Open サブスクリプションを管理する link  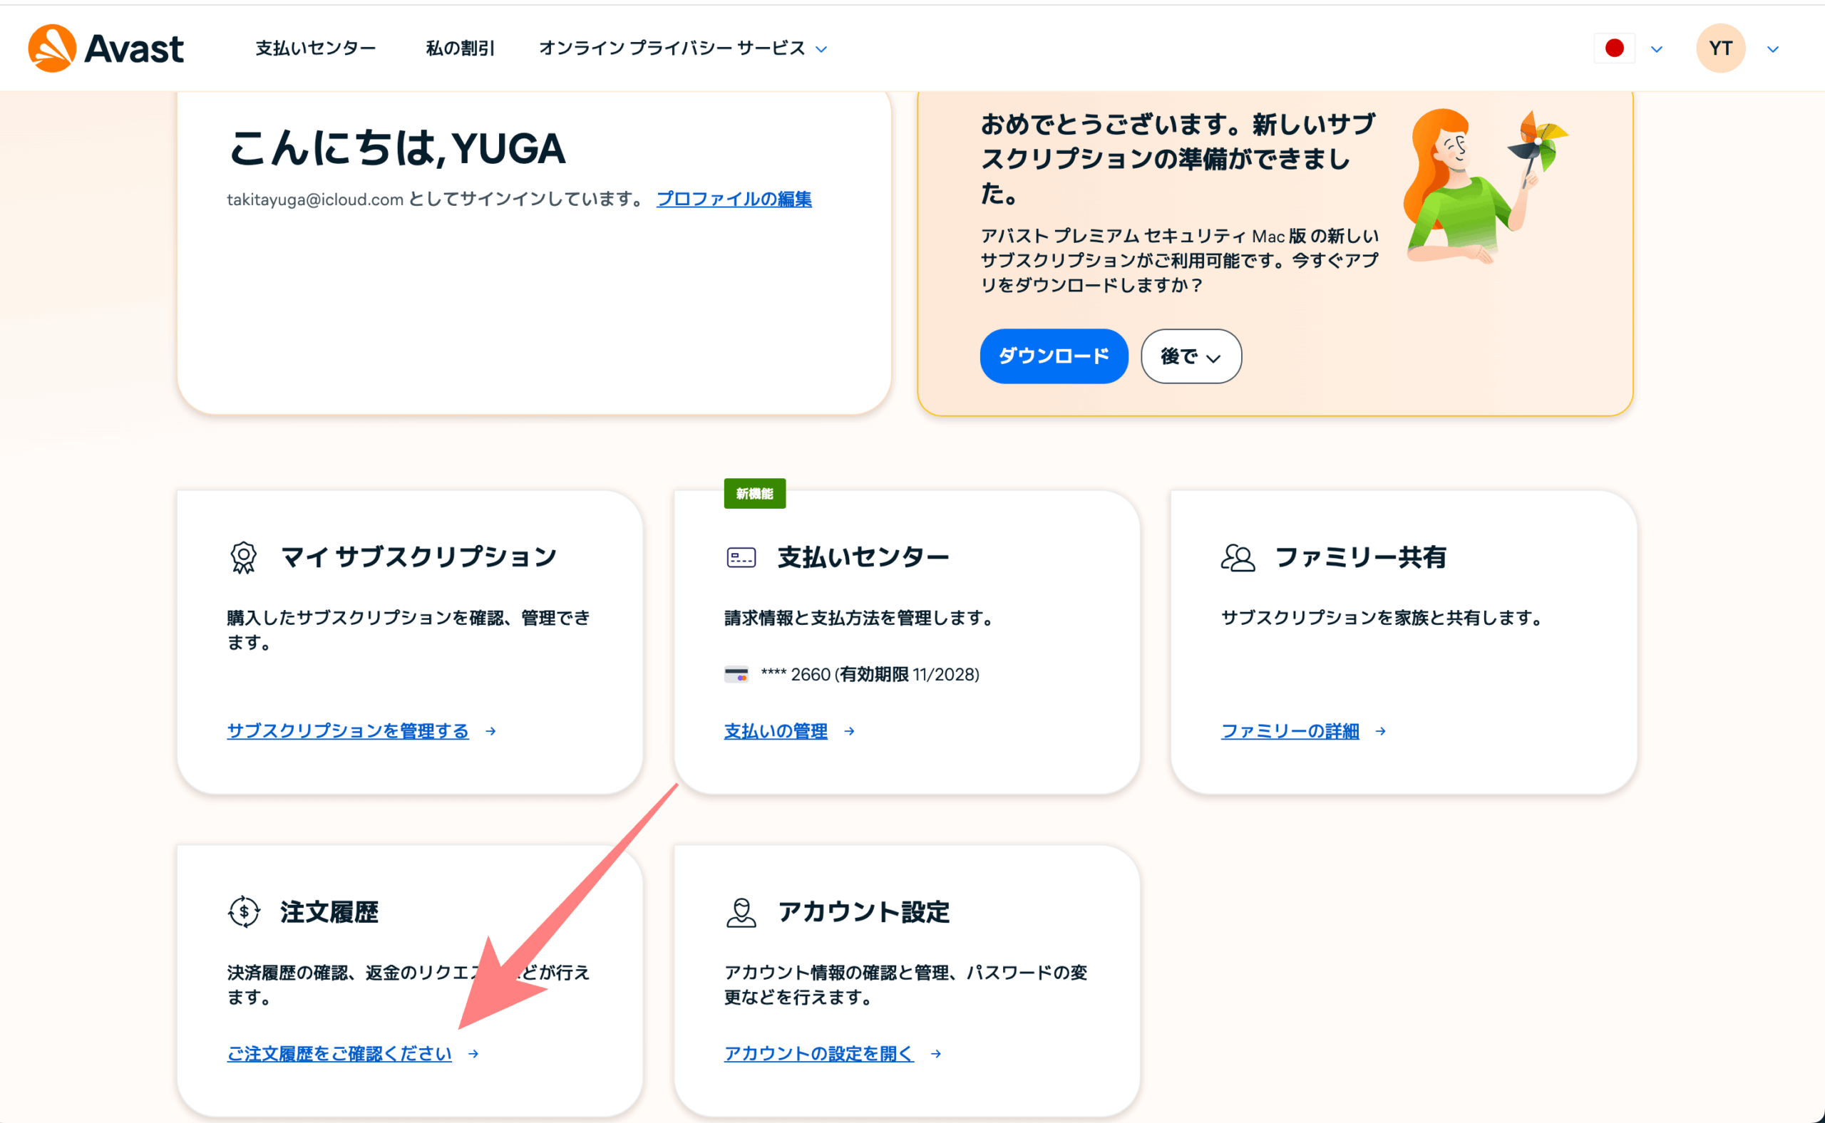click(348, 731)
